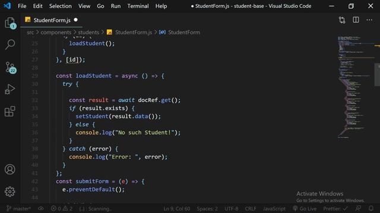380x213 pixels.
Task: Click components in the breadcrumb
Action: click(x=56, y=33)
